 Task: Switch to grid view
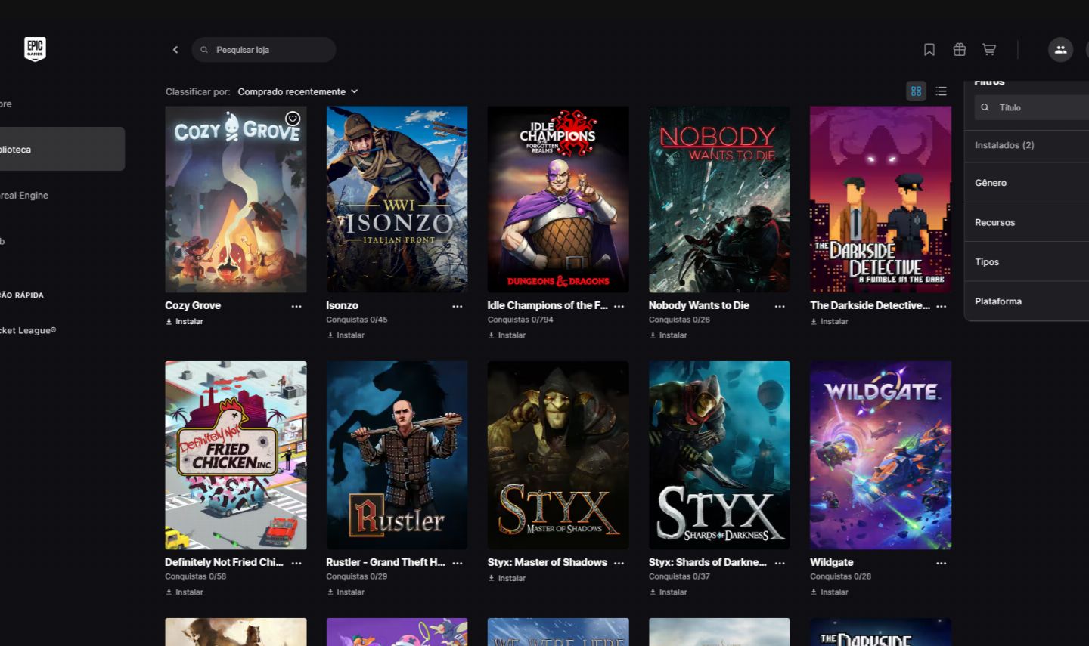coord(917,91)
